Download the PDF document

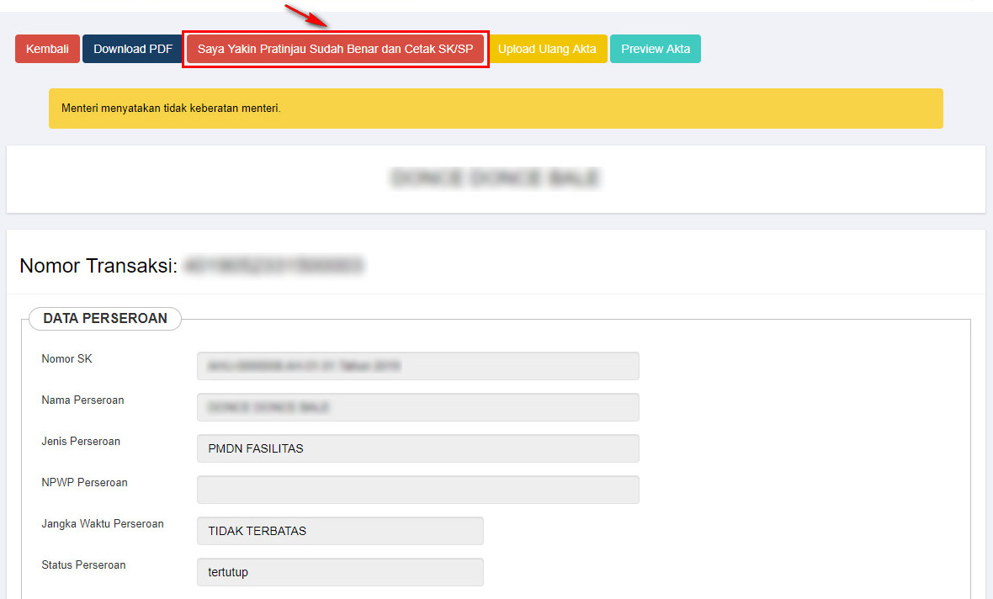point(133,49)
